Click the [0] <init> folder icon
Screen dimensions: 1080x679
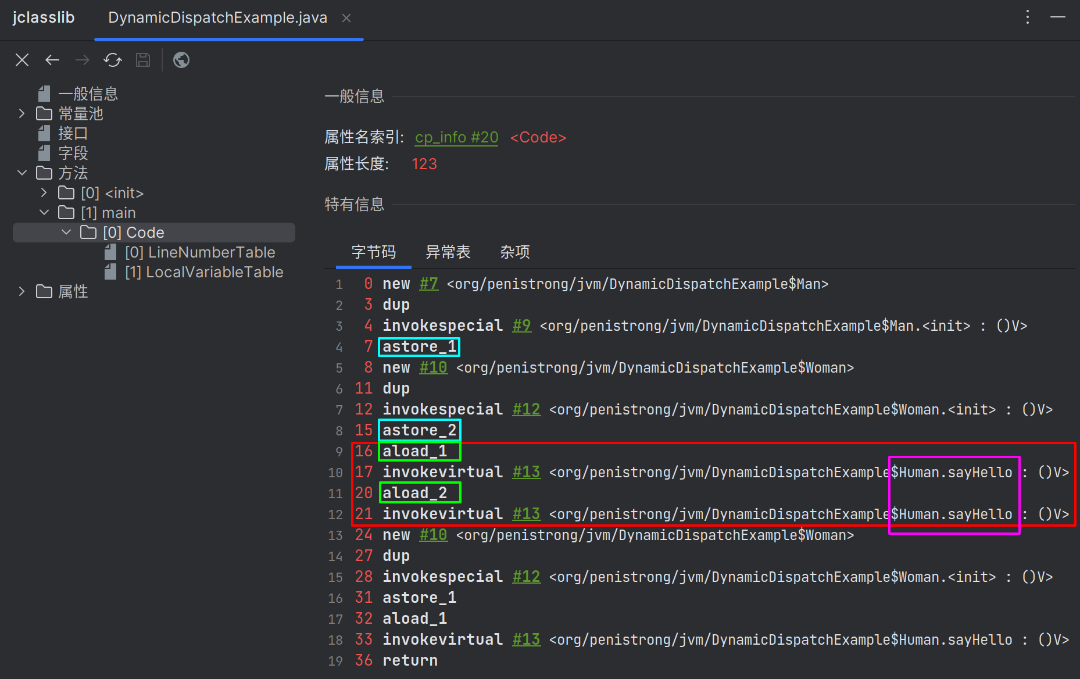pyautogui.click(x=66, y=192)
